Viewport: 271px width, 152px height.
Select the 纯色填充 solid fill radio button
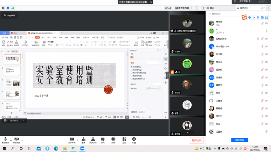click(132, 67)
